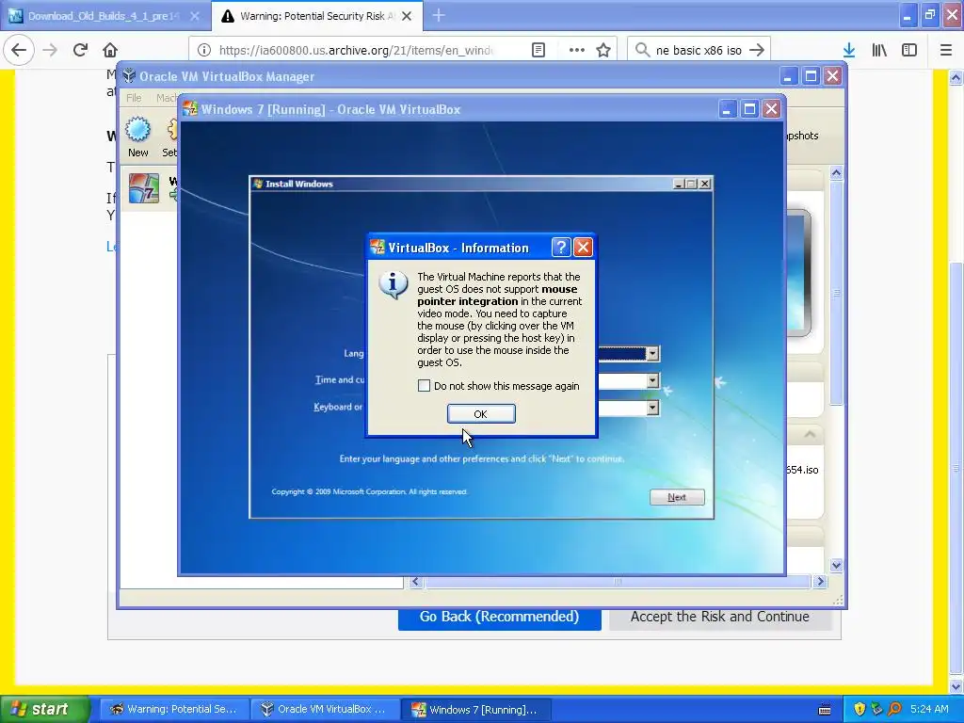Click the on-screen keyboard tray icon
The image size is (964, 723).
[825, 710]
